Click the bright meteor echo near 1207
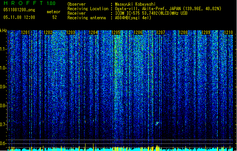 coord(157,123)
